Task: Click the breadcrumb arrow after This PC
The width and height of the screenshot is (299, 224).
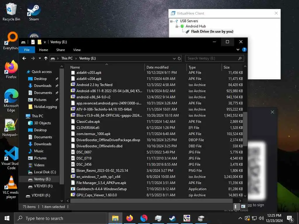Action: (x=76, y=58)
